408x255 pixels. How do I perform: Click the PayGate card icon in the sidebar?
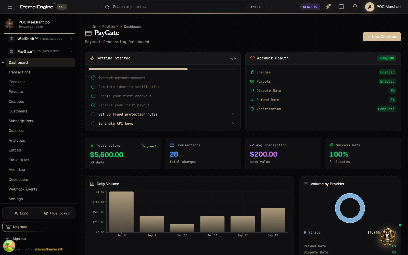[x=11, y=52]
